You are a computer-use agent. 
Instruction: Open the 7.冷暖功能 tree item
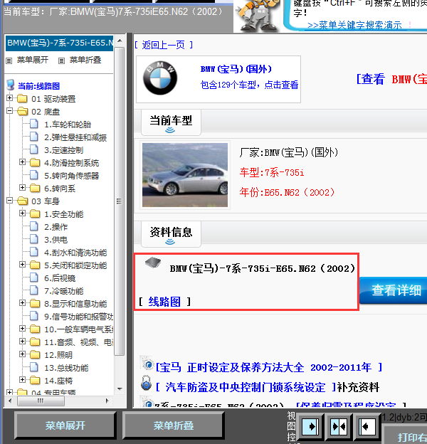coord(64,291)
